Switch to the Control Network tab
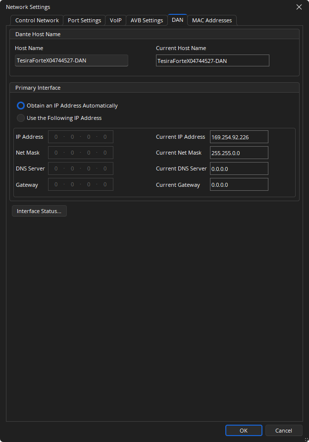This screenshot has width=309, height=442. pos(37,20)
